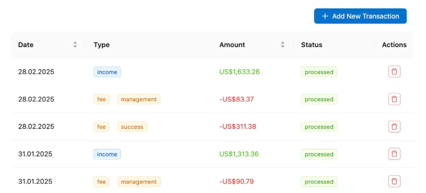Select the US$1,313.36 amount cell
Screen dimensions: 426x193
click(239, 154)
